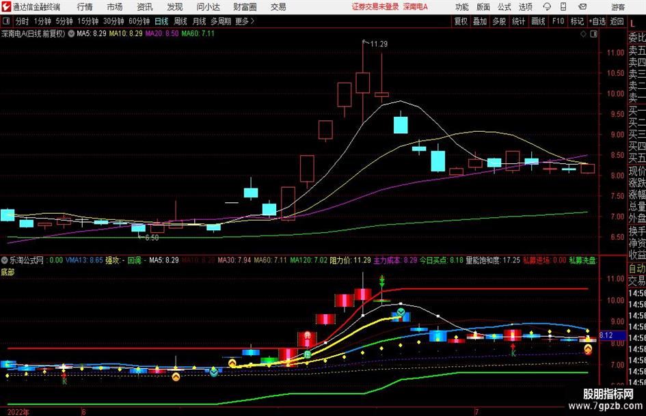Screen dimensions: 646x416
Task: Select the 日线 daily period tab
Action: click(x=161, y=21)
